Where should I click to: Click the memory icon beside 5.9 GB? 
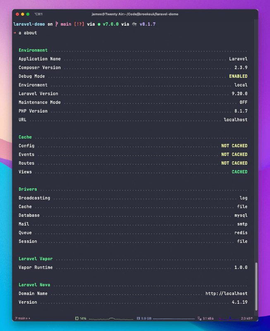click(x=139, y=318)
